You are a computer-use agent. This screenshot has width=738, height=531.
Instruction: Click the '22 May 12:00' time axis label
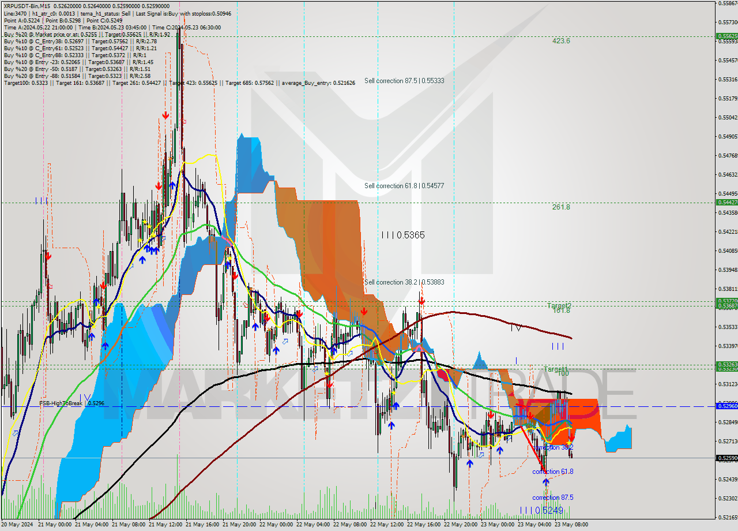[x=387, y=525]
